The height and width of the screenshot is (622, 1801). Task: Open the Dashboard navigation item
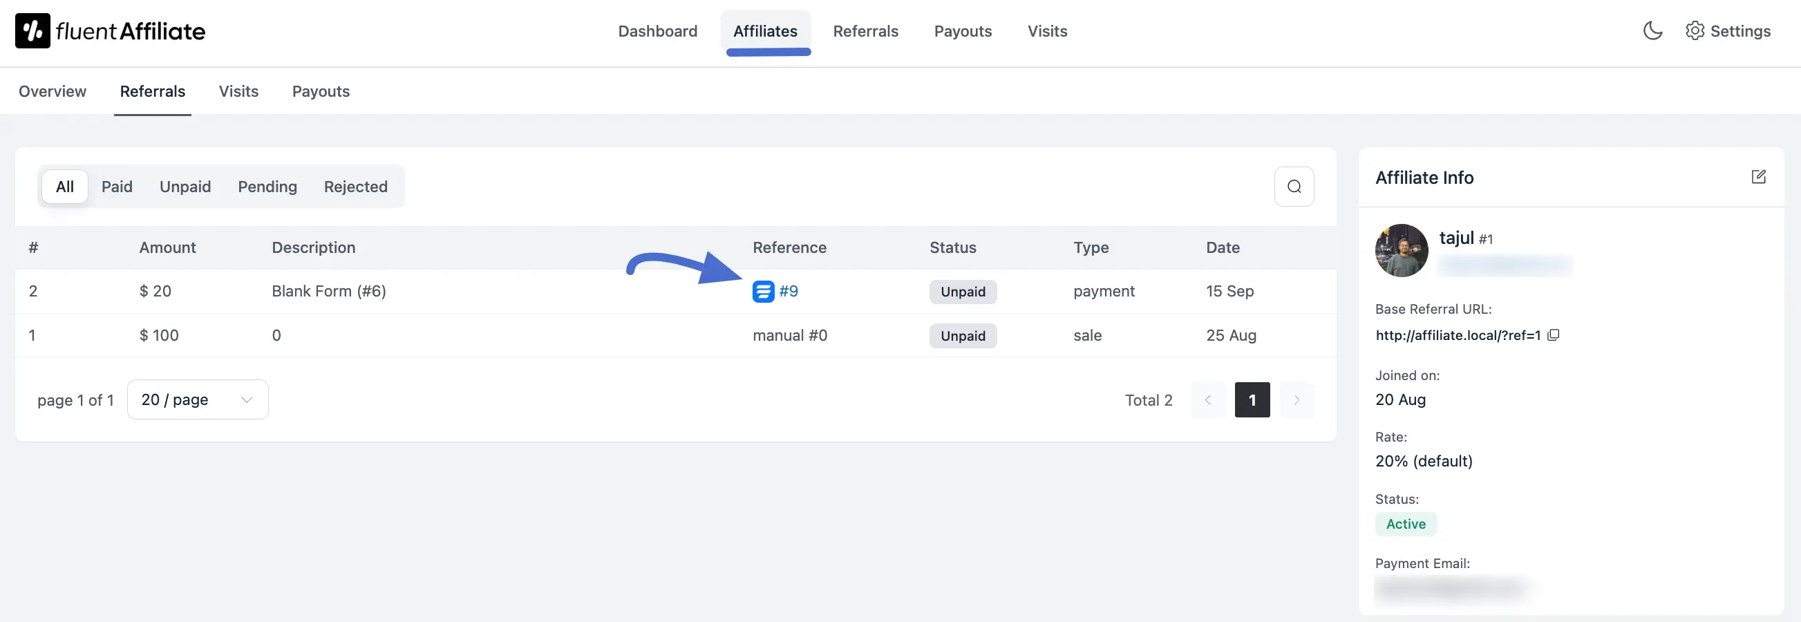tap(657, 30)
